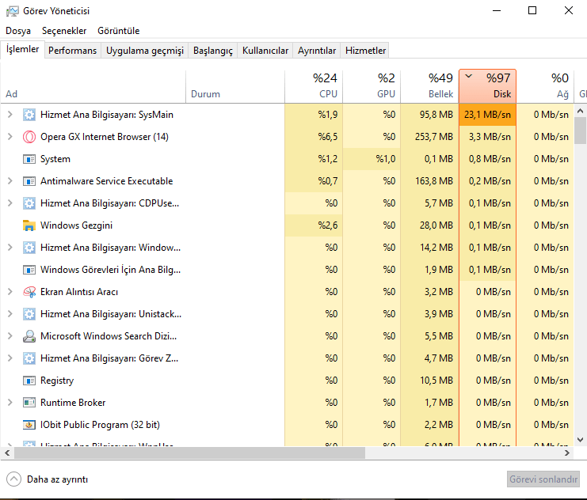Switch to the Başlangıç tab
This screenshot has height=500, width=587.
click(x=212, y=51)
